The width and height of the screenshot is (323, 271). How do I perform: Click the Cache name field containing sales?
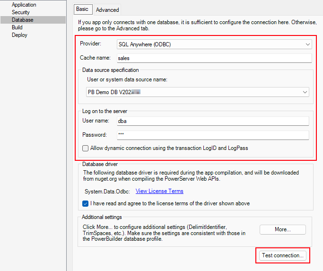point(214,58)
